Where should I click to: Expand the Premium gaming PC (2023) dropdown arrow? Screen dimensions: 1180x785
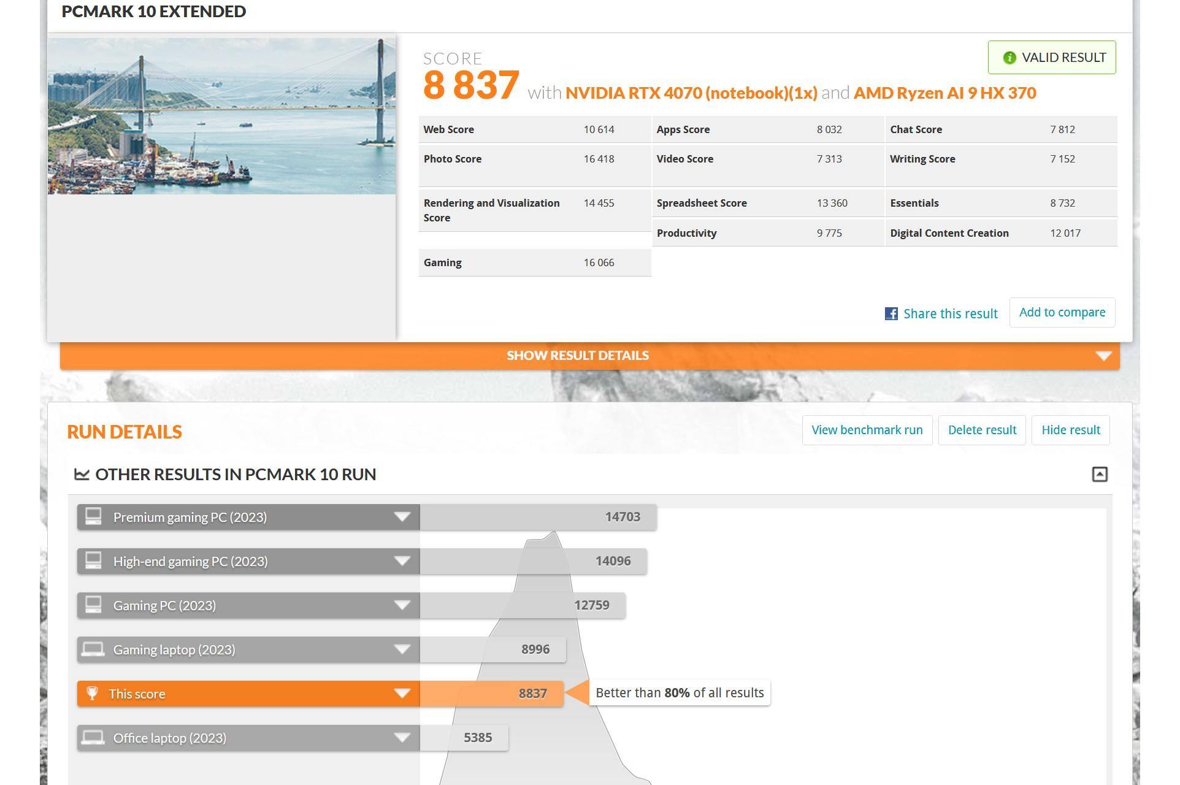pos(402,516)
